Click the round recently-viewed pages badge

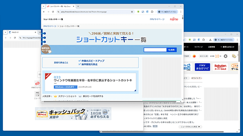tap(46, 49)
